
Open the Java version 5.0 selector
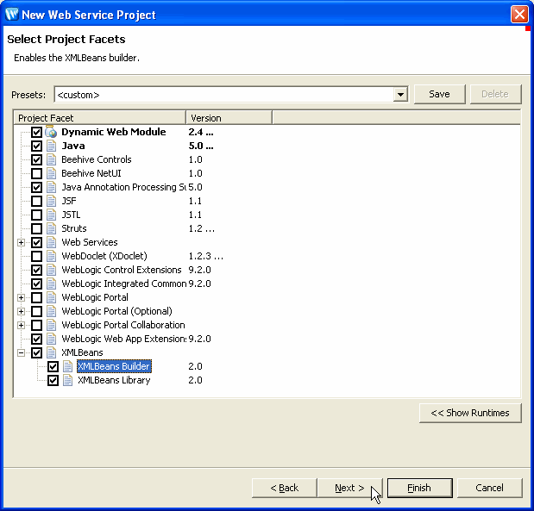point(201,146)
